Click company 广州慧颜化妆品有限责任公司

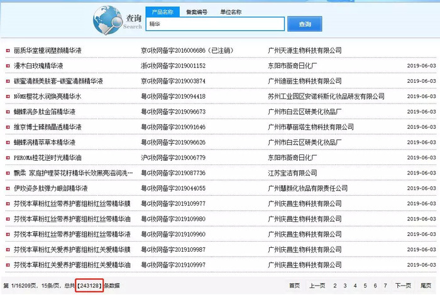pyautogui.click(x=307, y=188)
